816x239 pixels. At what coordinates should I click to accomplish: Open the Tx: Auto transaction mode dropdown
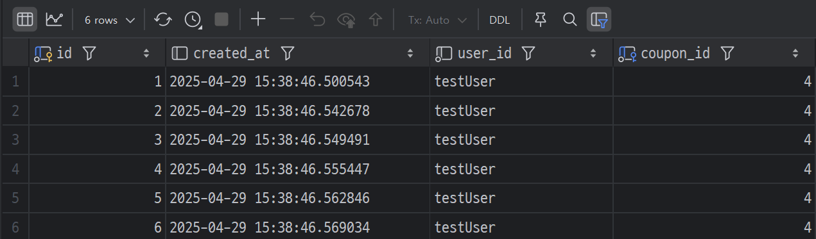[437, 20]
